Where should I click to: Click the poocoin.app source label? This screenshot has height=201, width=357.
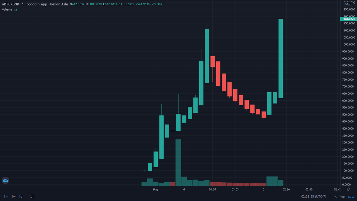tap(37, 4)
